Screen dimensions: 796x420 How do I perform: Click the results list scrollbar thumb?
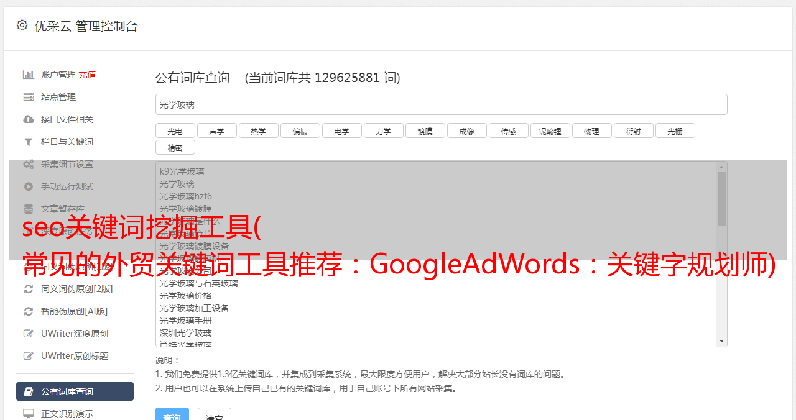click(x=721, y=199)
